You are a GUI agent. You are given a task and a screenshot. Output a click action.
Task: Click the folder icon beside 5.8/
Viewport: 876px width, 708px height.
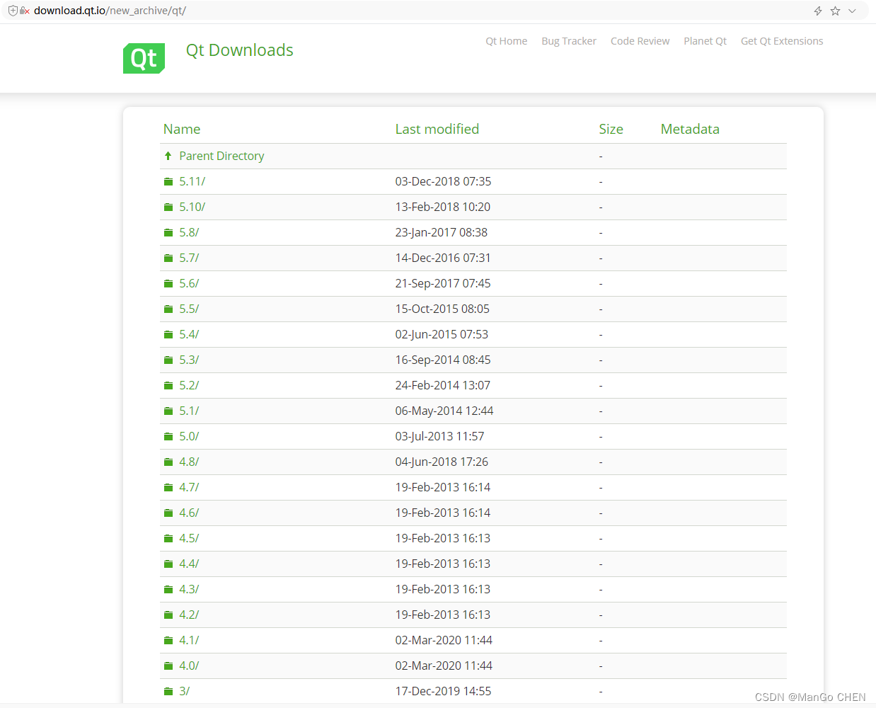pyautogui.click(x=168, y=233)
